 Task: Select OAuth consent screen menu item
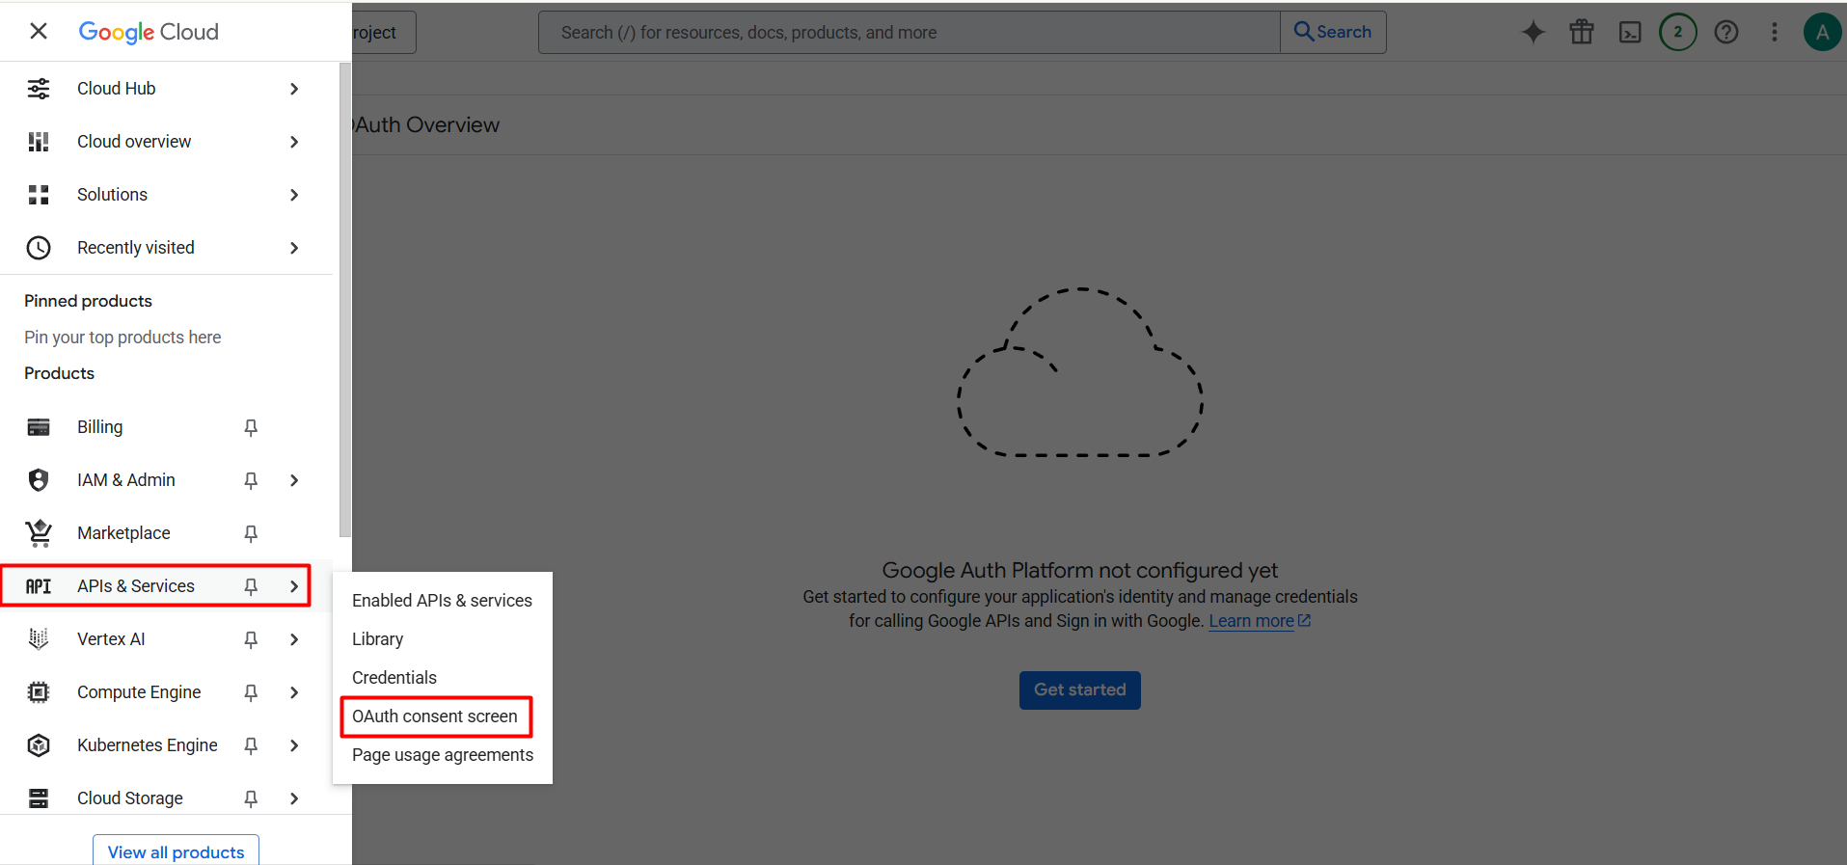point(435,716)
